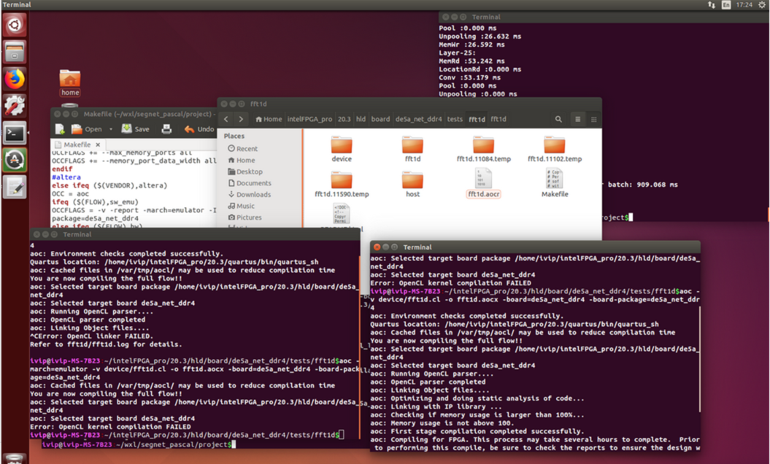Close the Makefile tab in gedit
The height and width of the screenshot is (464, 770).
point(98,145)
